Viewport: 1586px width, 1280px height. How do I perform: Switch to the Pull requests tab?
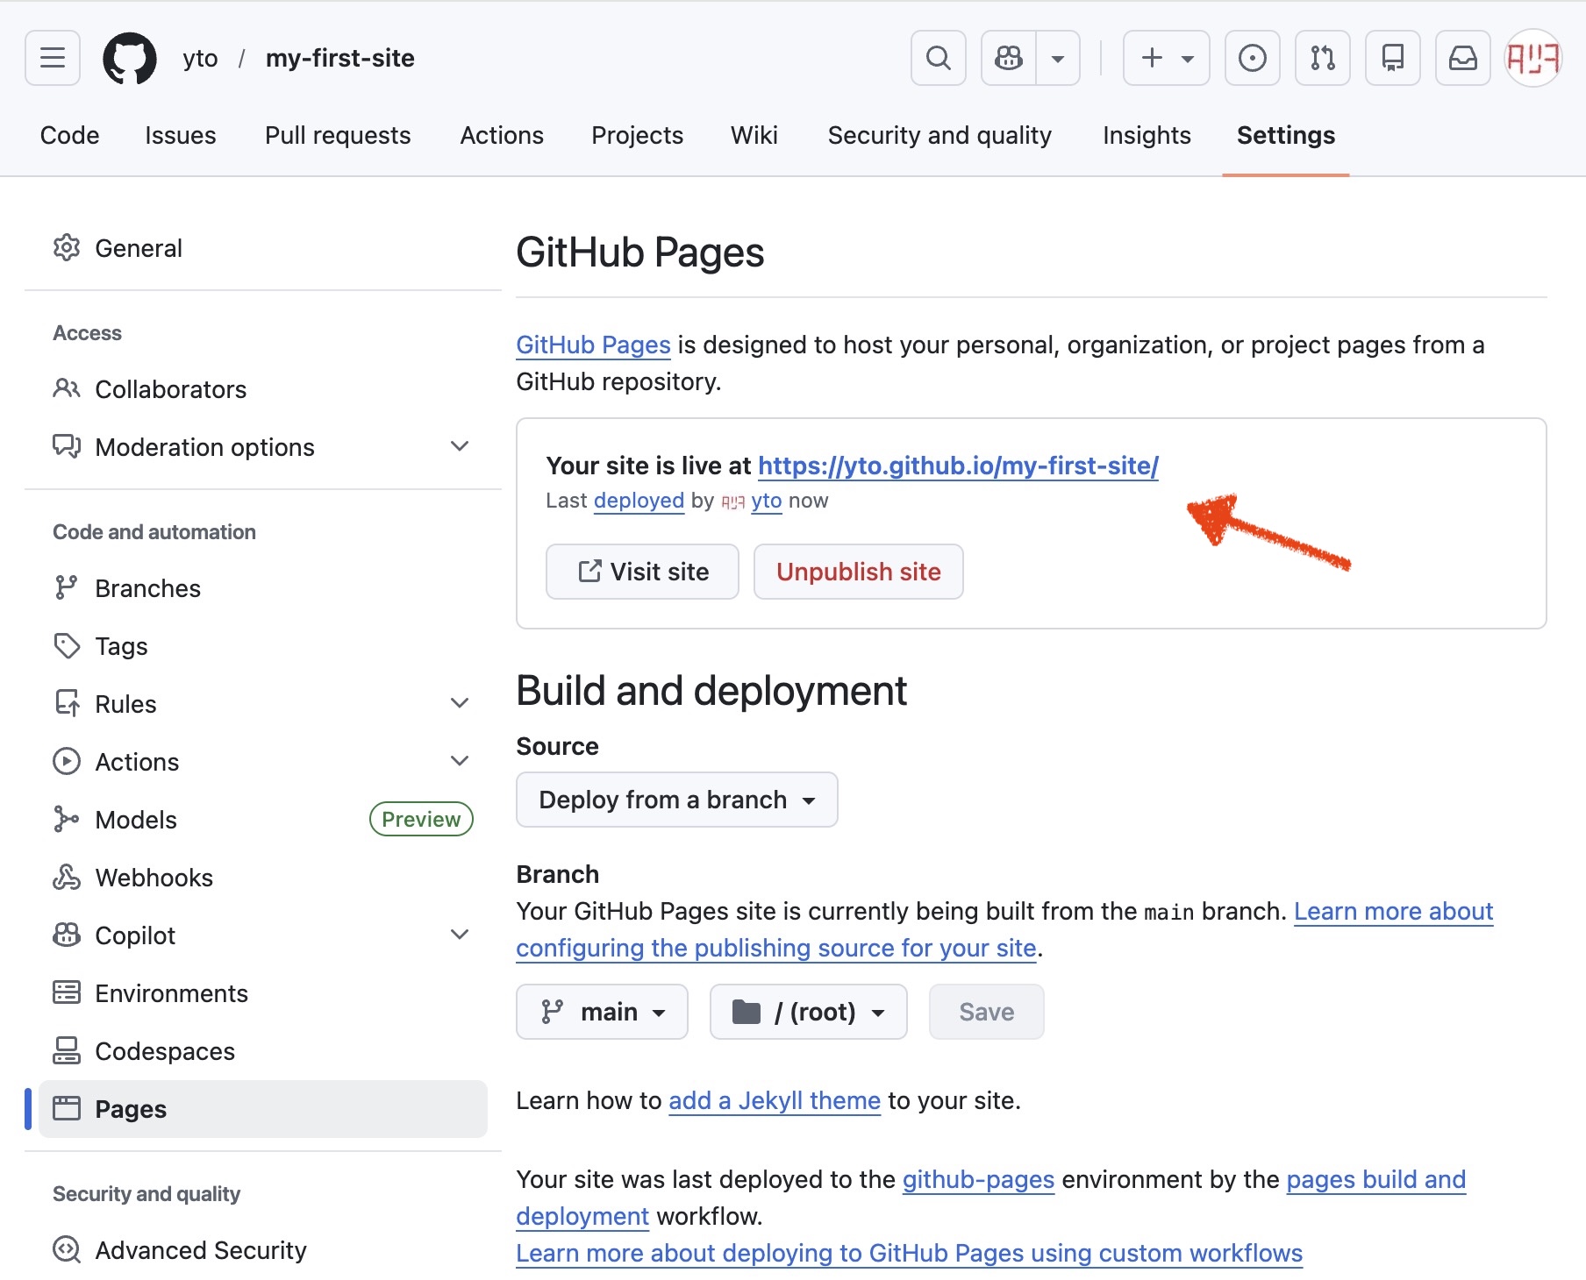tap(338, 135)
